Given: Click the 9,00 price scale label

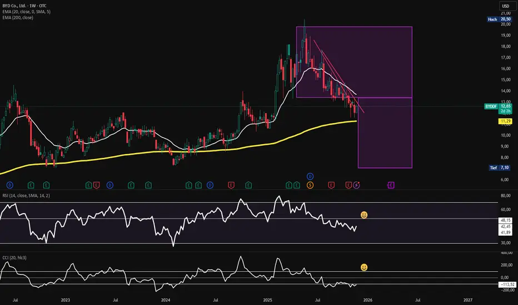Looking at the screenshot, I should pos(505,146).
